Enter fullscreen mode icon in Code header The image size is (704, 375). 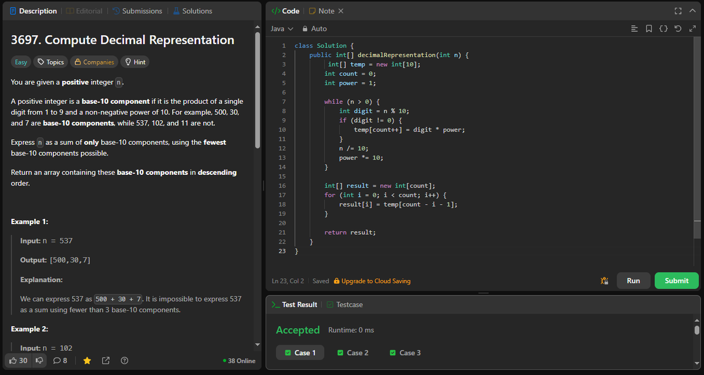(678, 11)
